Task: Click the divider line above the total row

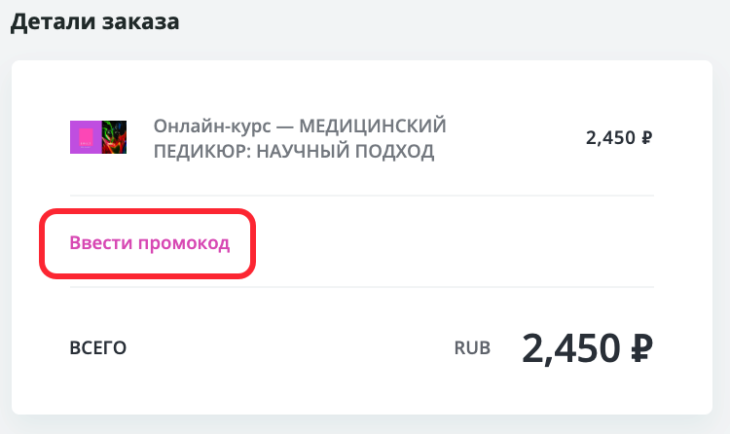Action: pyautogui.click(x=362, y=287)
